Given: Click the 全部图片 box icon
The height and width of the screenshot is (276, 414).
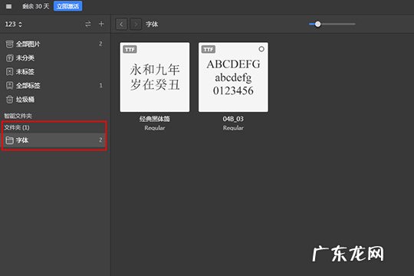Looking at the screenshot, I should [9, 44].
